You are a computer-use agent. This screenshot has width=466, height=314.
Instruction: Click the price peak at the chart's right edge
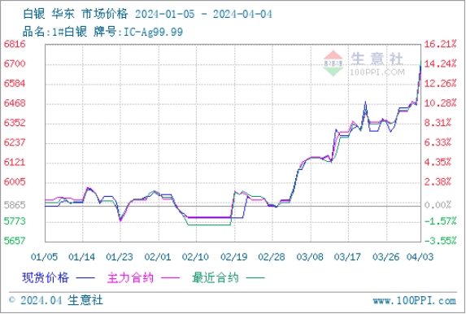[x=420, y=63]
